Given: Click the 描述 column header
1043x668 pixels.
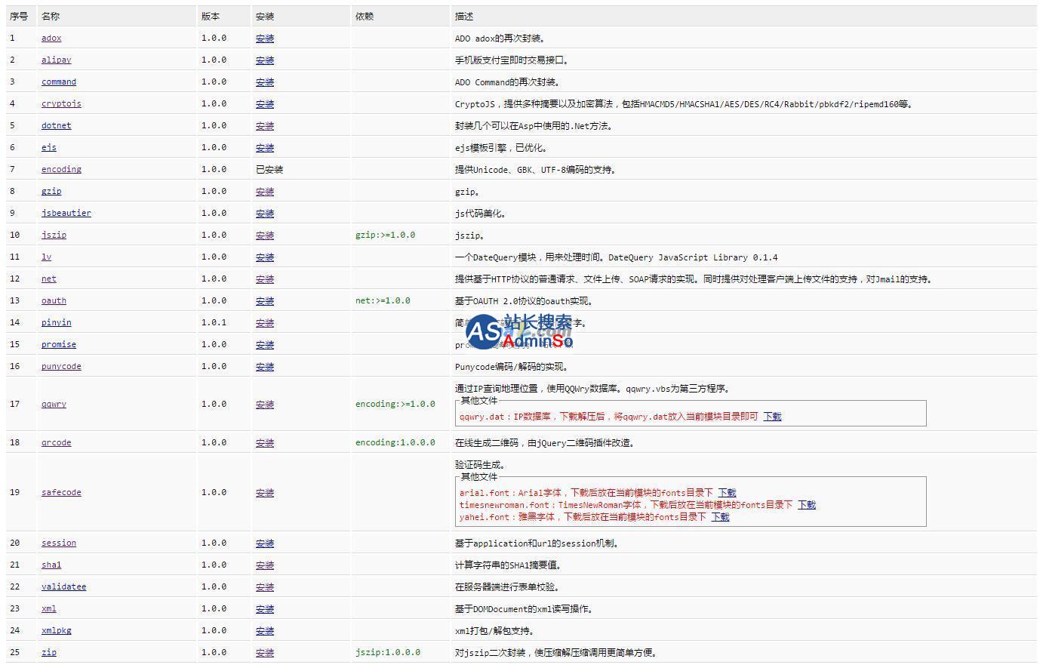Looking at the screenshot, I should coord(464,16).
